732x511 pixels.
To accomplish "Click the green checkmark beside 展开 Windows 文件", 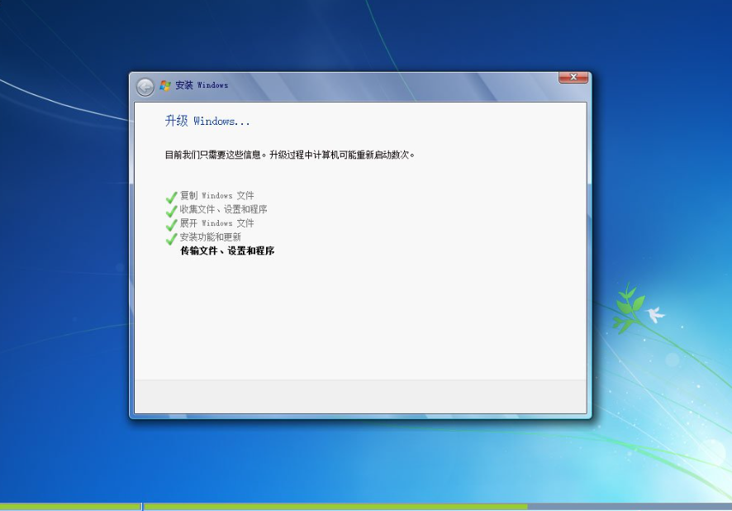I will pyautogui.click(x=171, y=225).
